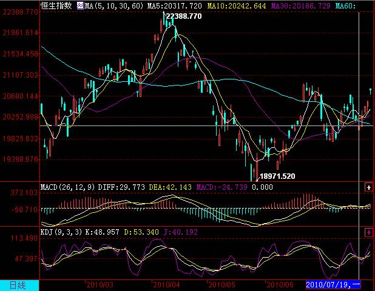Click the 20680.144 price axis label
Image resolution: width=375 pixels, height=291 pixels.
[x=20, y=96]
